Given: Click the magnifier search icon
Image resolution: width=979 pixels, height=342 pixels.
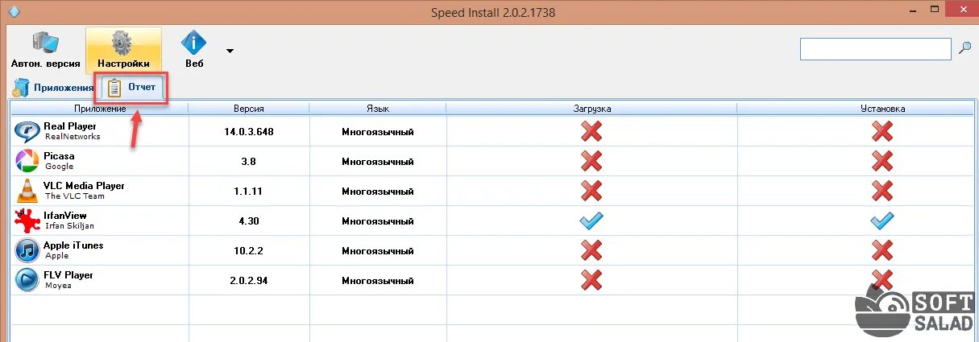Looking at the screenshot, I should [964, 48].
